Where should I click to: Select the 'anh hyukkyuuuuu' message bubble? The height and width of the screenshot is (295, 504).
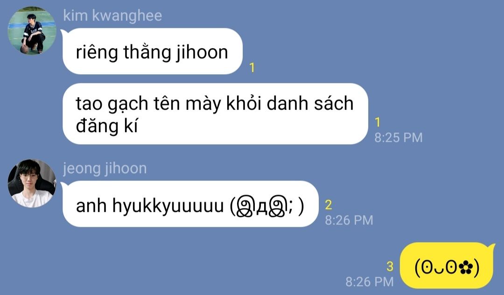tap(190, 204)
